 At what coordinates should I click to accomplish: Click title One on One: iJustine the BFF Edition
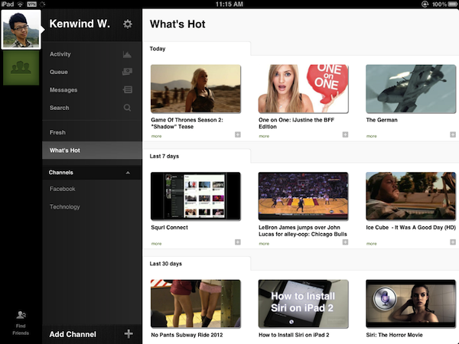coord(296,123)
